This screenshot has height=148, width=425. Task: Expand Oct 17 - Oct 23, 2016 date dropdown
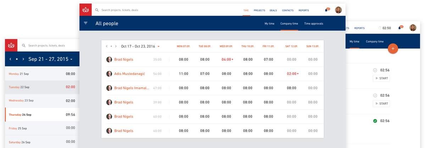pyautogui.click(x=159, y=46)
